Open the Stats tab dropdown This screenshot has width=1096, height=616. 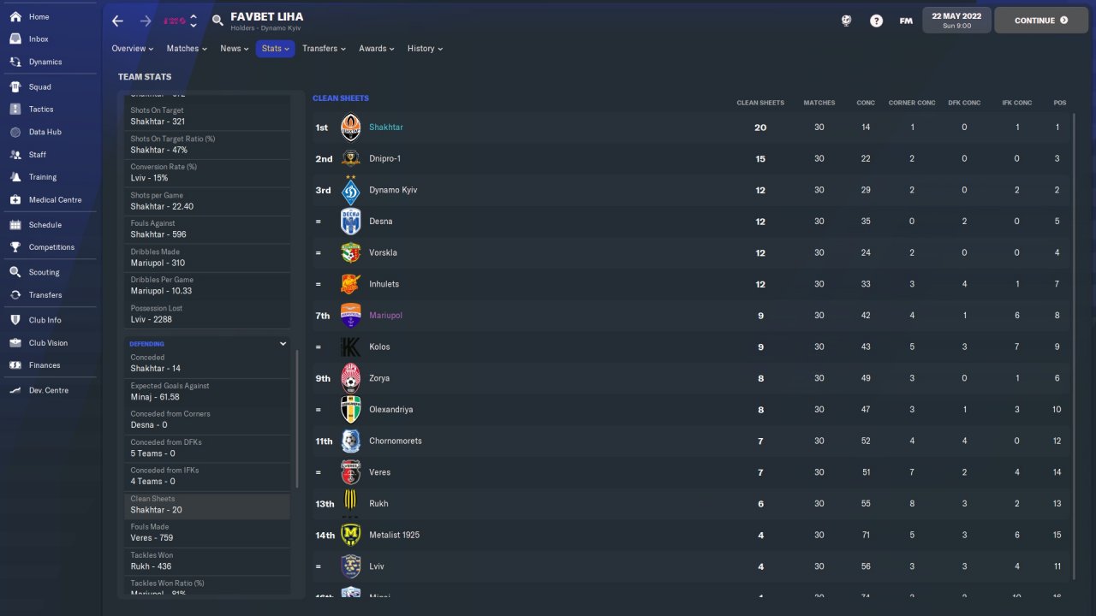(x=276, y=49)
